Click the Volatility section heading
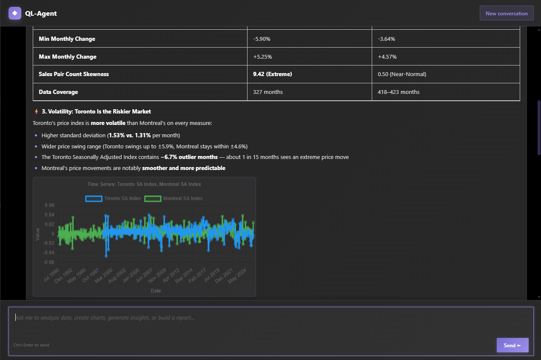The width and height of the screenshot is (541, 360). (96, 112)
